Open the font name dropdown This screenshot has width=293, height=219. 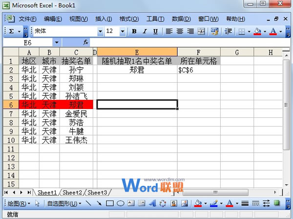coord(100,31)
